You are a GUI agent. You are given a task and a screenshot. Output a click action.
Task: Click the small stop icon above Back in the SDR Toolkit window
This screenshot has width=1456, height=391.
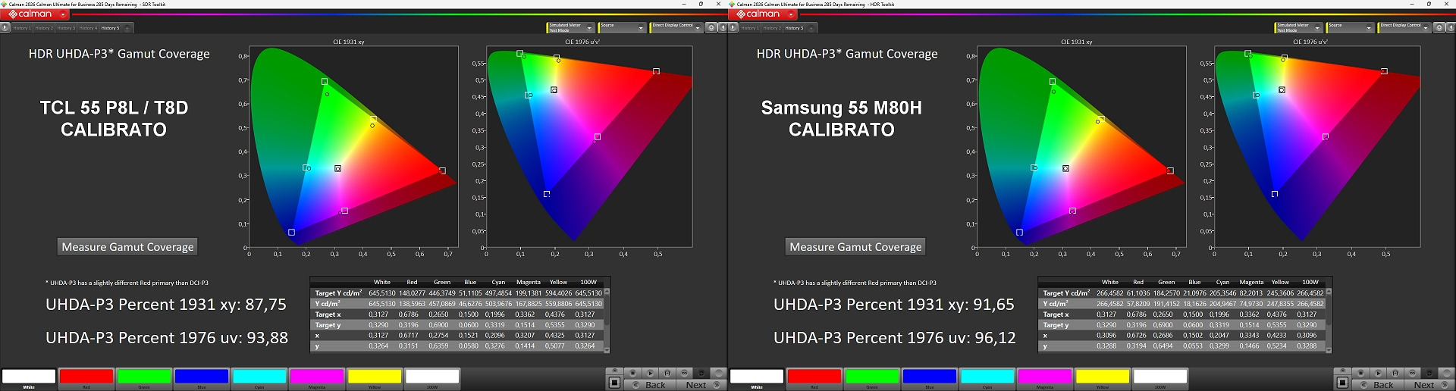click(632, 373)
